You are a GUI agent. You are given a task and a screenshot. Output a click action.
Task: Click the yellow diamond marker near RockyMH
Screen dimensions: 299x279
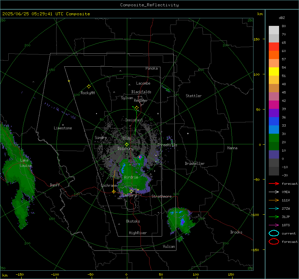click(89, 87)
